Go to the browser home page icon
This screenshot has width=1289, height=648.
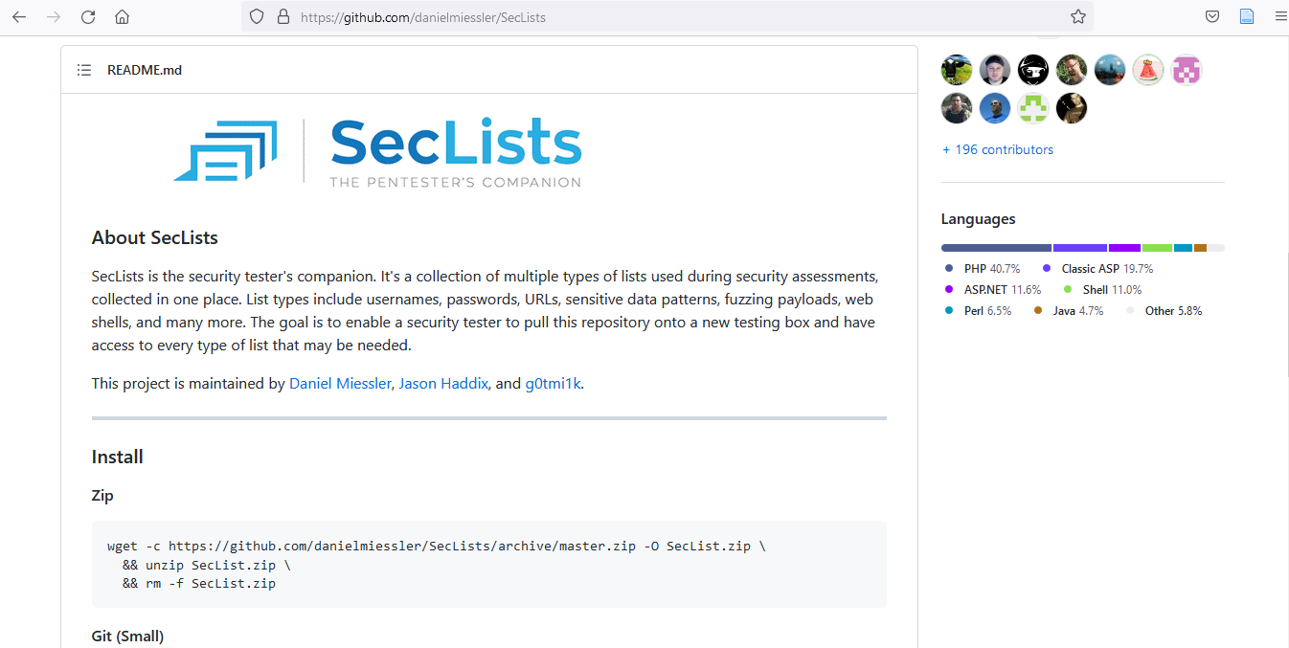[122, 16]
